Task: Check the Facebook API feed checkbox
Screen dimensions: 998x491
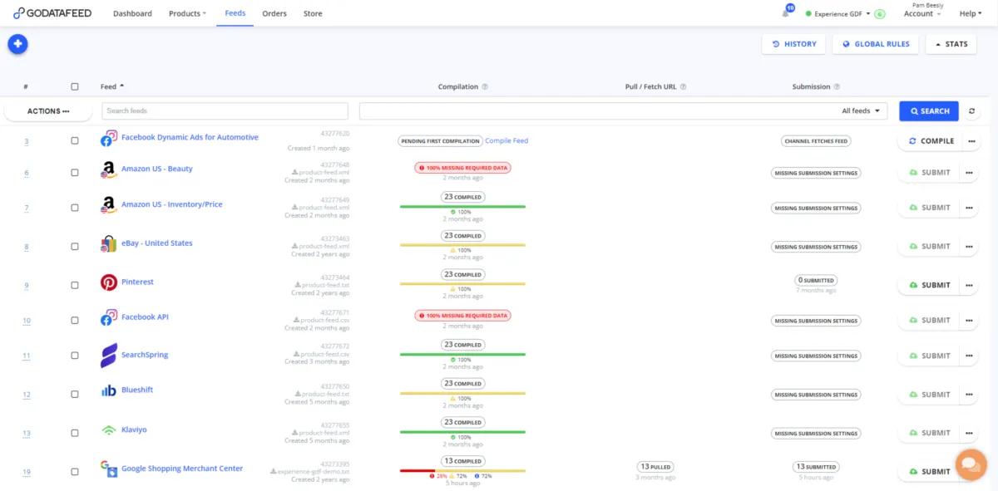Action: 75,320
